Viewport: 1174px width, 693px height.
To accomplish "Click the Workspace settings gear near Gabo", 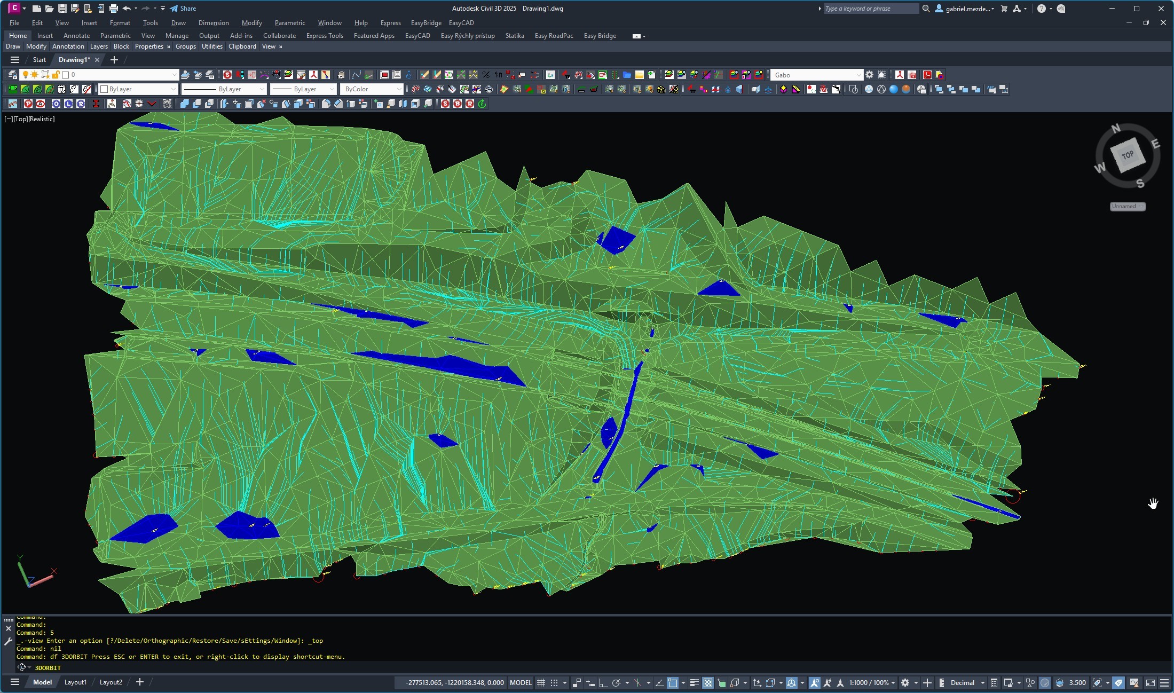I will (869, 75).
